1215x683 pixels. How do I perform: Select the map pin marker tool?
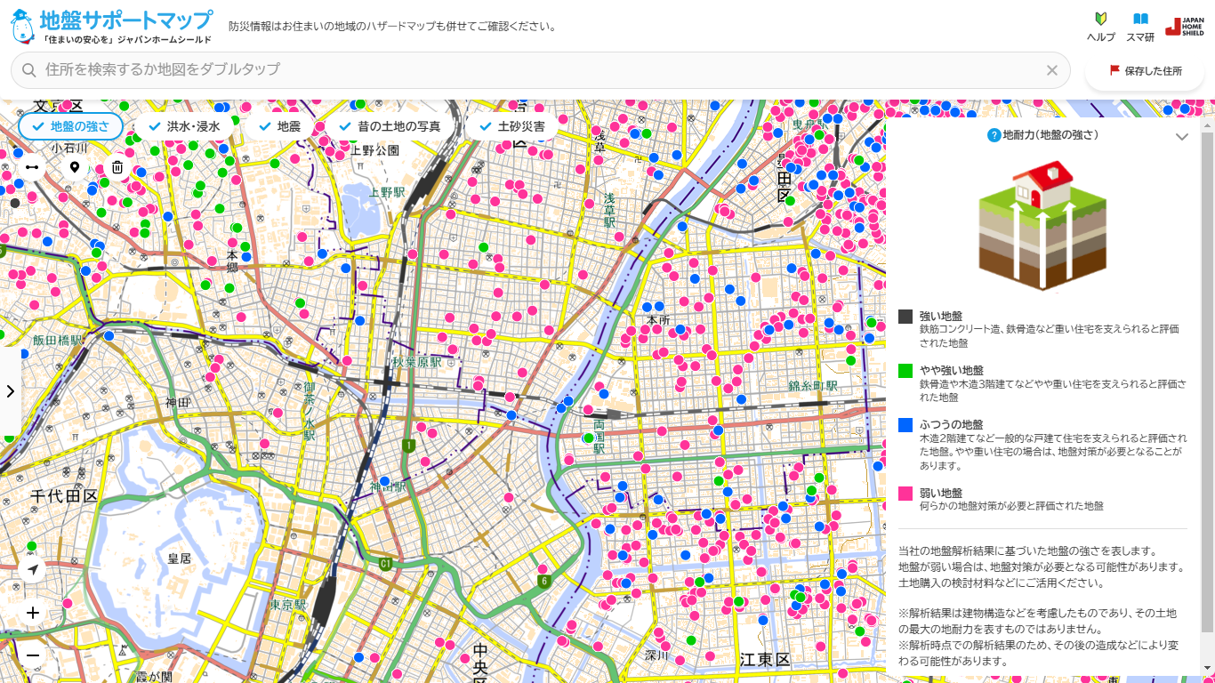(75, 167)
